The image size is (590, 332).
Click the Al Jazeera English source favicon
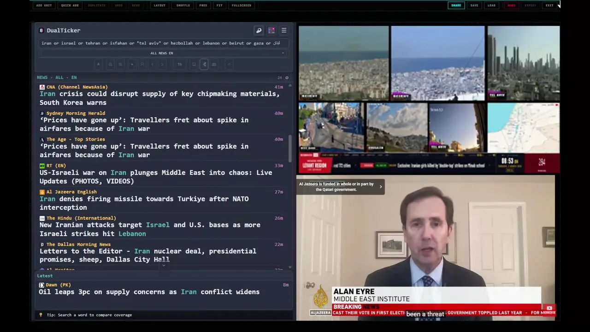tap(42, 192)
